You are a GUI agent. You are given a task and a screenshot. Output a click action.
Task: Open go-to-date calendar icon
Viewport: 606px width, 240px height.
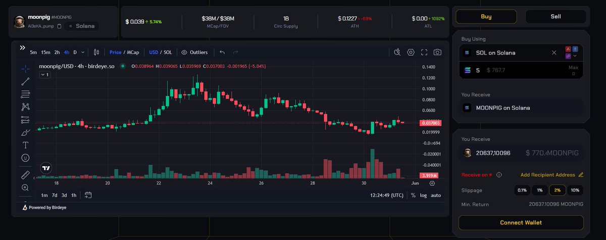(x=88, y=195)
